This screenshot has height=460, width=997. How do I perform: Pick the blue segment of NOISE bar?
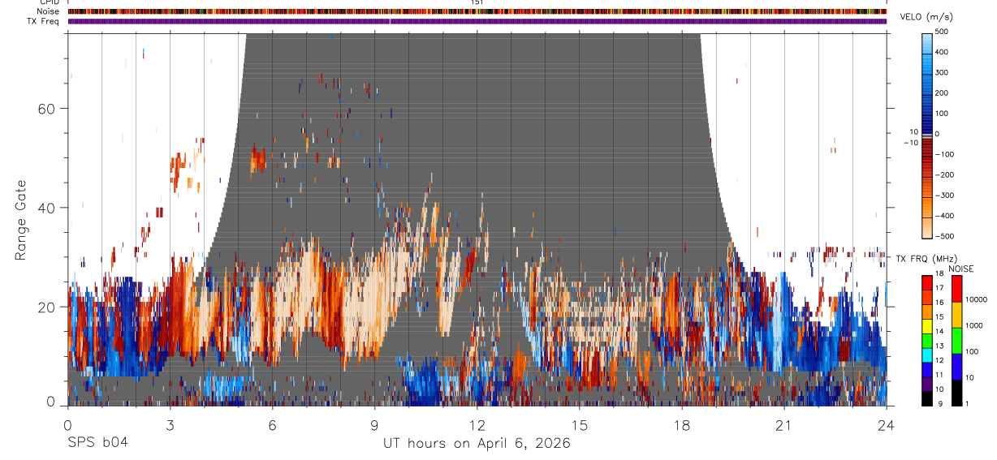[956, 367]
